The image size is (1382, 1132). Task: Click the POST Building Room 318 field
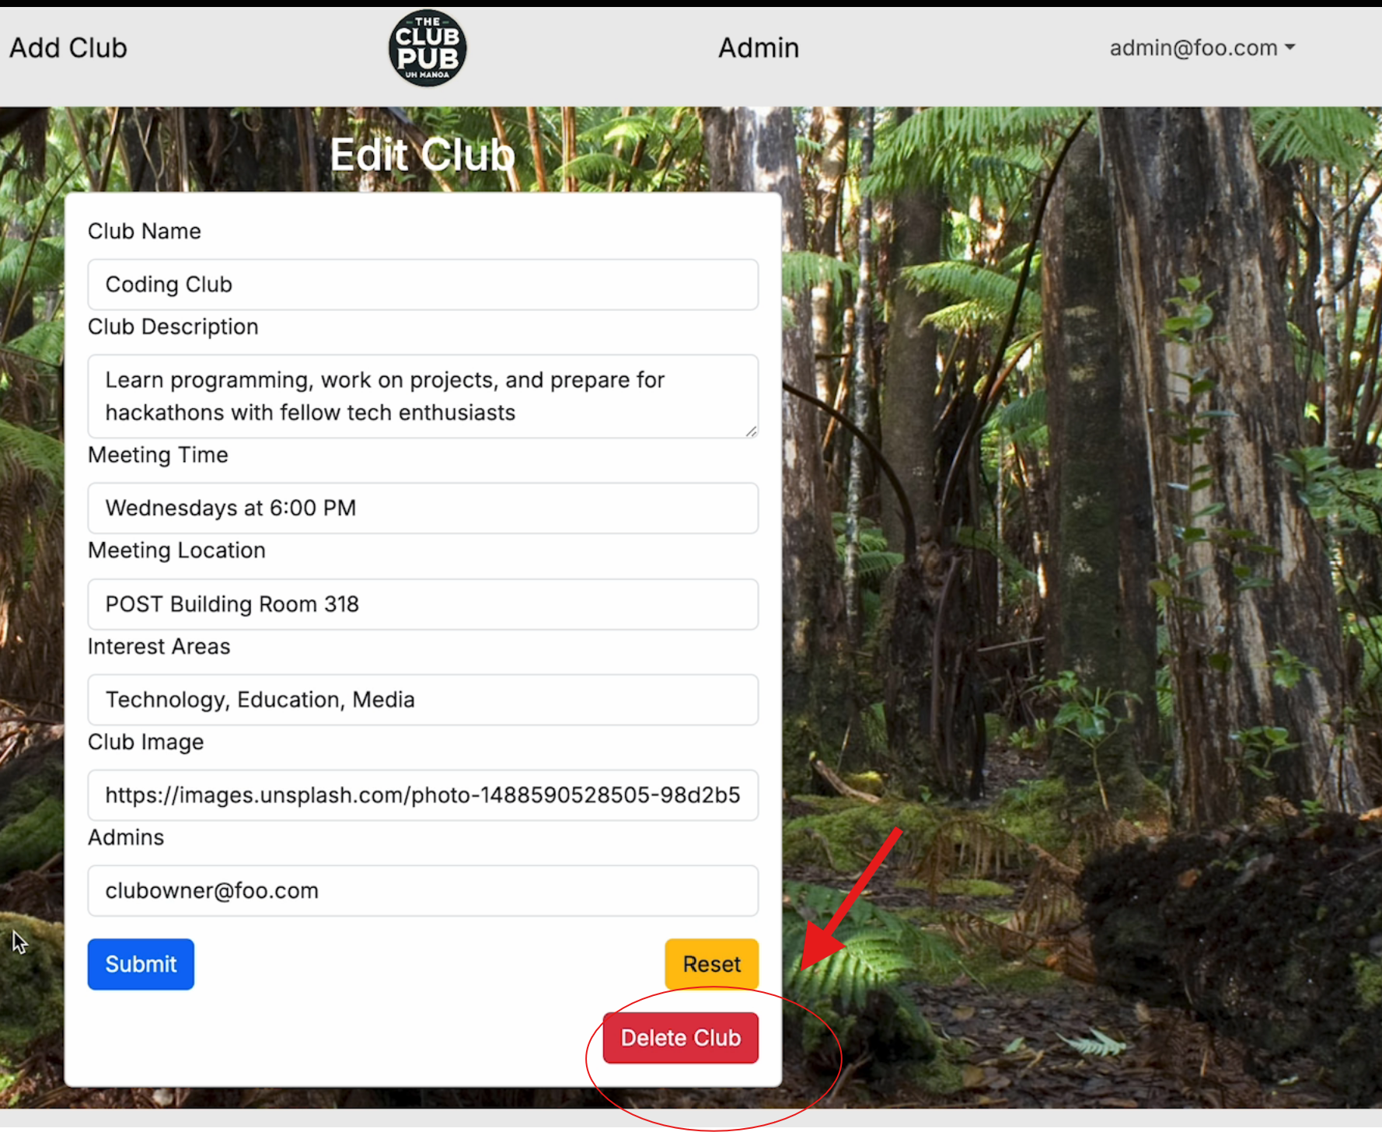coord(422,604)
